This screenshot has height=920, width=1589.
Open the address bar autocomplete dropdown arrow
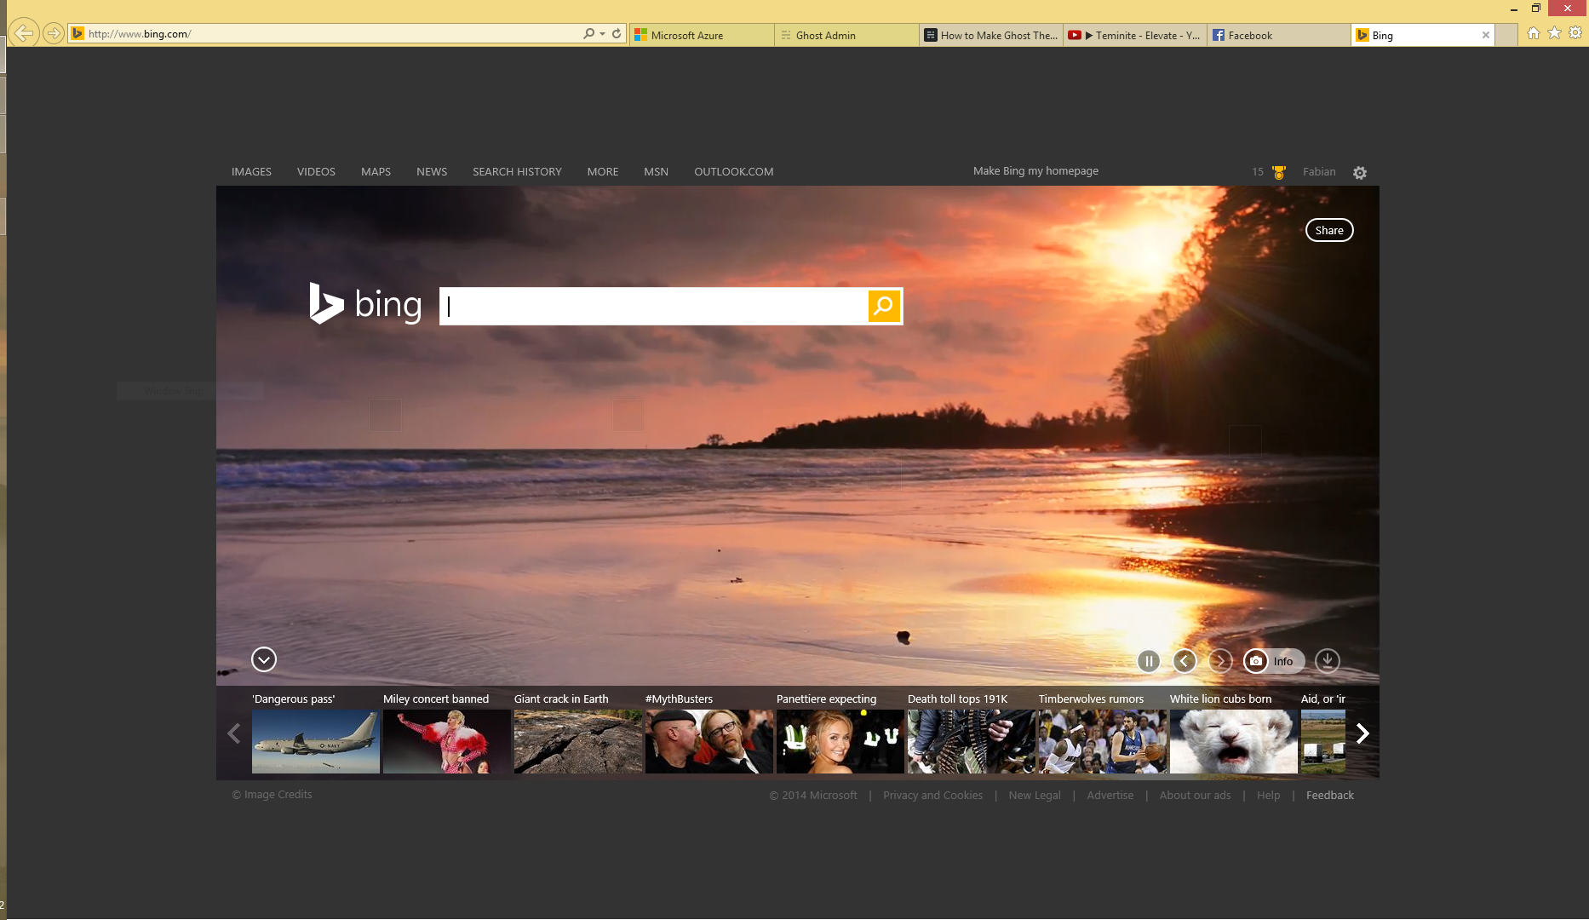(x=602, y=34)
